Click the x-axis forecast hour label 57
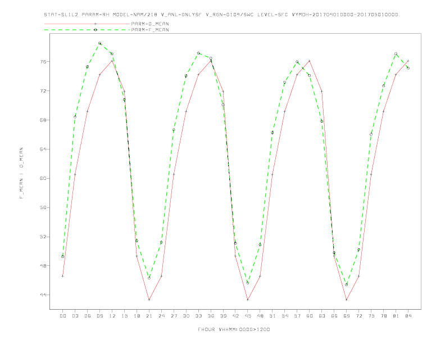 click(297, 316)
